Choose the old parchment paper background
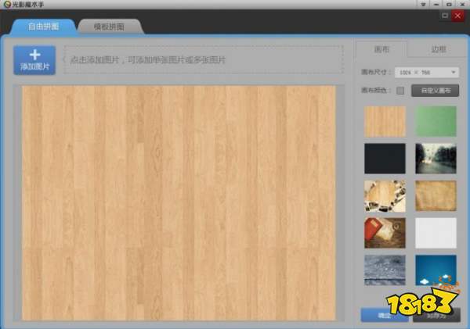This screenshot has height=329, width=470. 436,195
